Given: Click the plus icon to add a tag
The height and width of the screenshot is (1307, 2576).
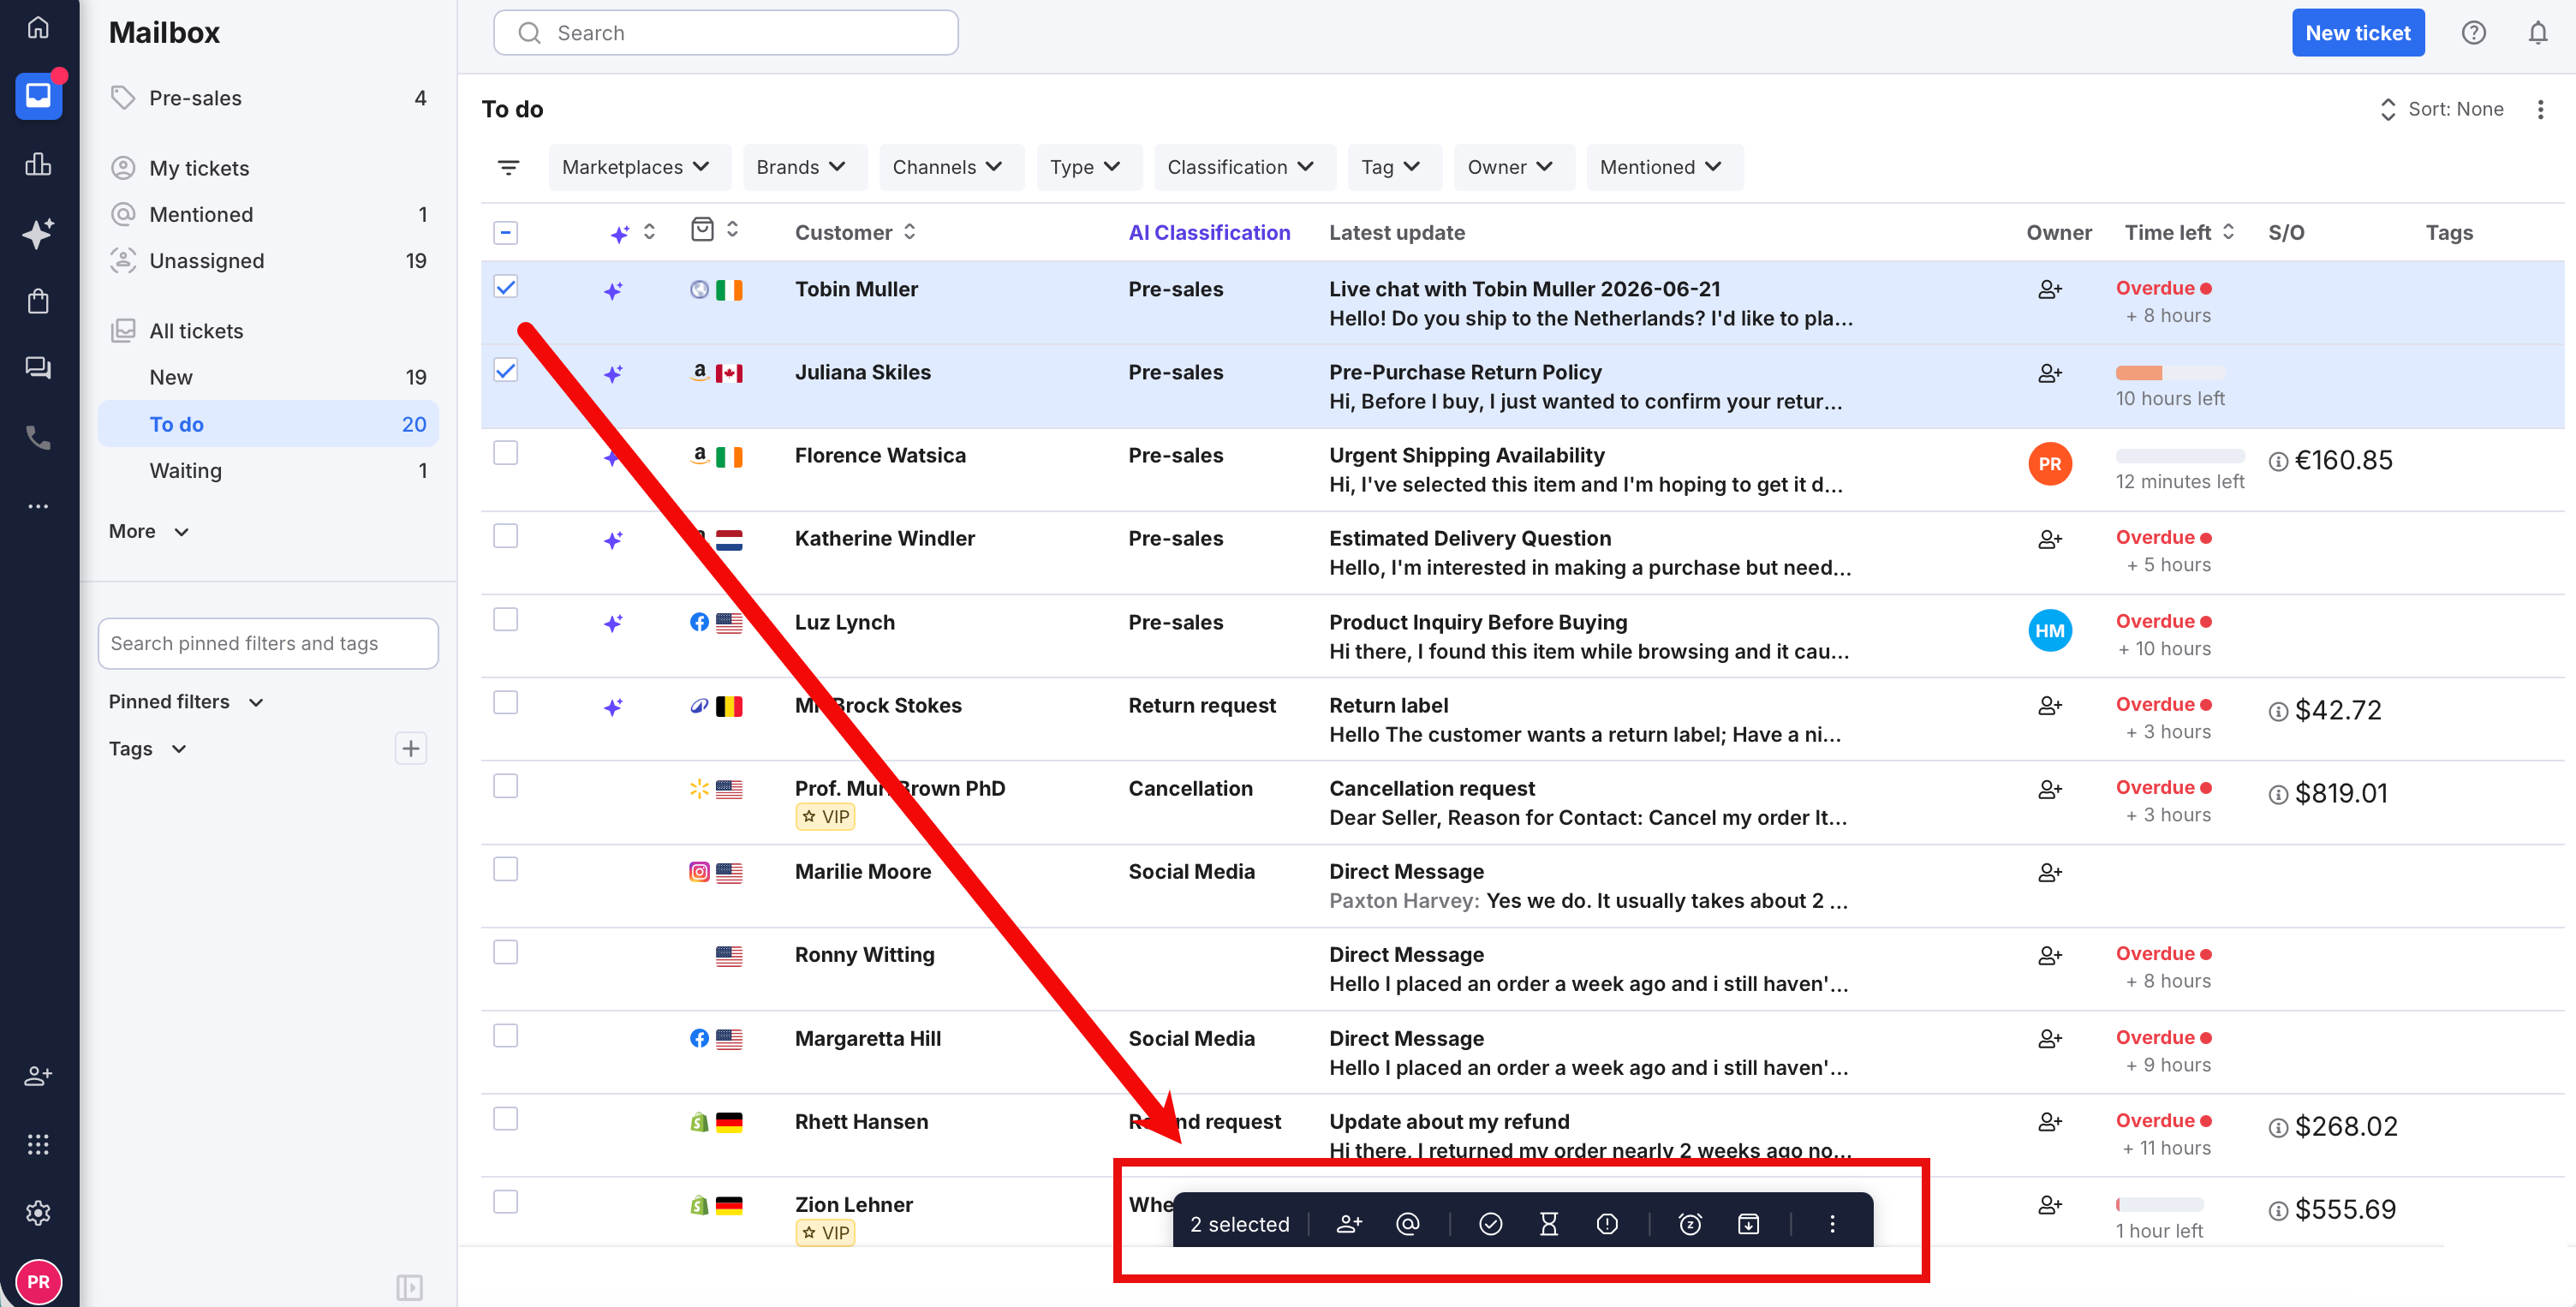Looking at the screenshot, I should point(411,749).
